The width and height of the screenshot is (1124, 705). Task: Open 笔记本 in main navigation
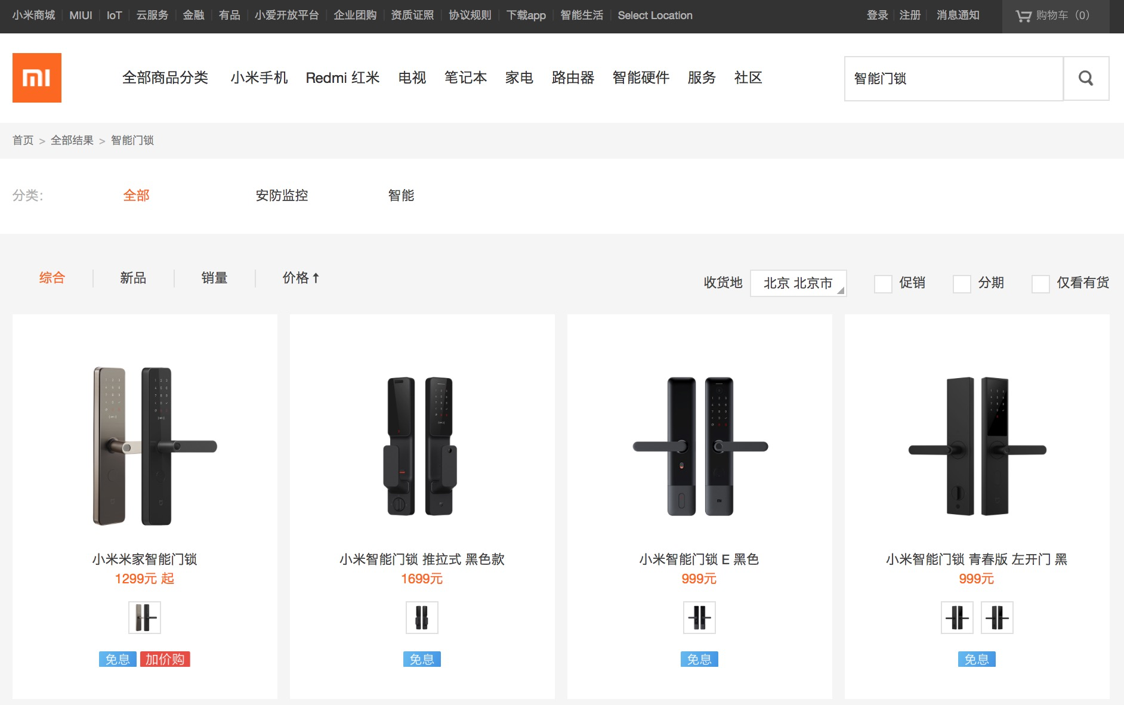click(465, 78)
